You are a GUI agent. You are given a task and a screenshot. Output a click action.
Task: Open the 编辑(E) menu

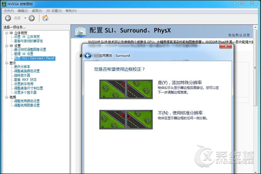tap(23, 11)
